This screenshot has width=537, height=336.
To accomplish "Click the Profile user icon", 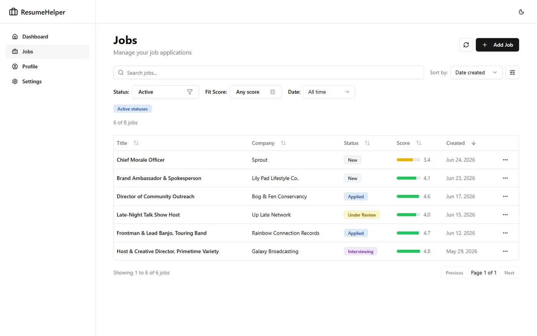I will (x=15, y=66).
